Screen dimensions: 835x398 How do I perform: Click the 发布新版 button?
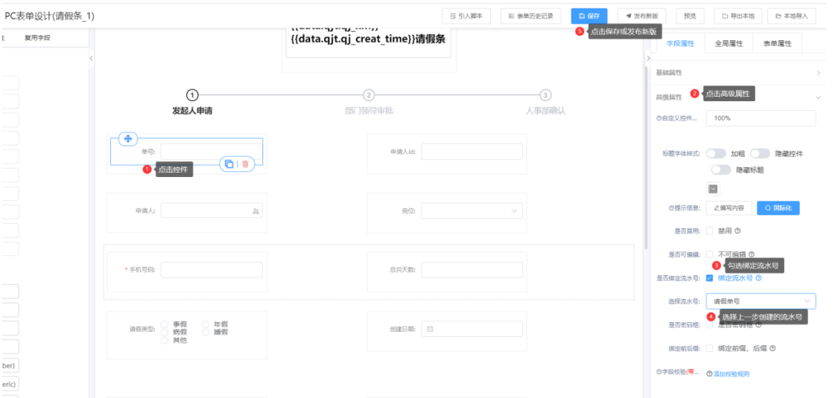coord(641,16)
